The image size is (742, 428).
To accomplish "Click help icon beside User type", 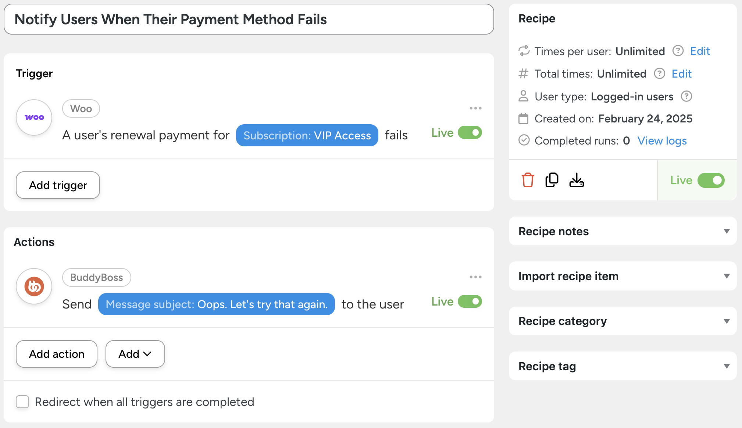I will click(686, 96).
